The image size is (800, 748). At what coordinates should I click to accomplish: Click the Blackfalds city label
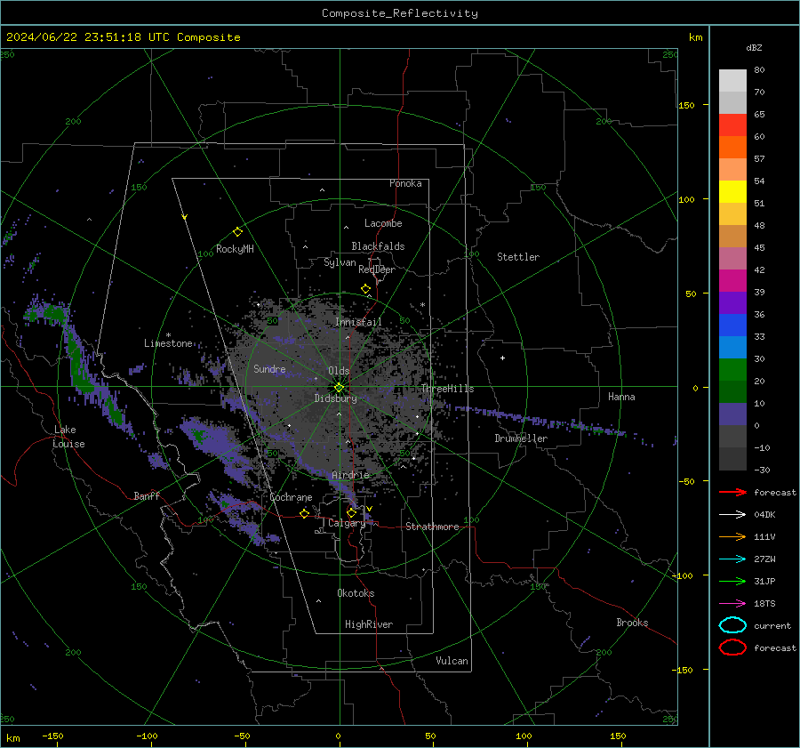378,246
